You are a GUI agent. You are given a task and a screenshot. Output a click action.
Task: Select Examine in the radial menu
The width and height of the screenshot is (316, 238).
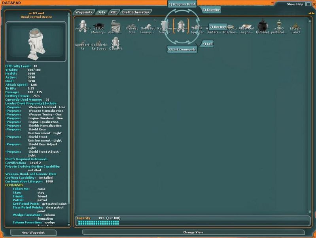211,10
